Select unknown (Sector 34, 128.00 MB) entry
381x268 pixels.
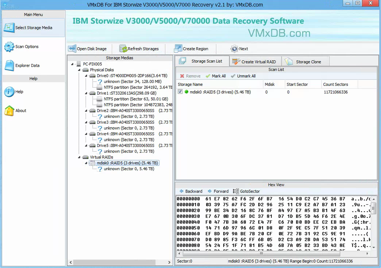click(133, 81)
